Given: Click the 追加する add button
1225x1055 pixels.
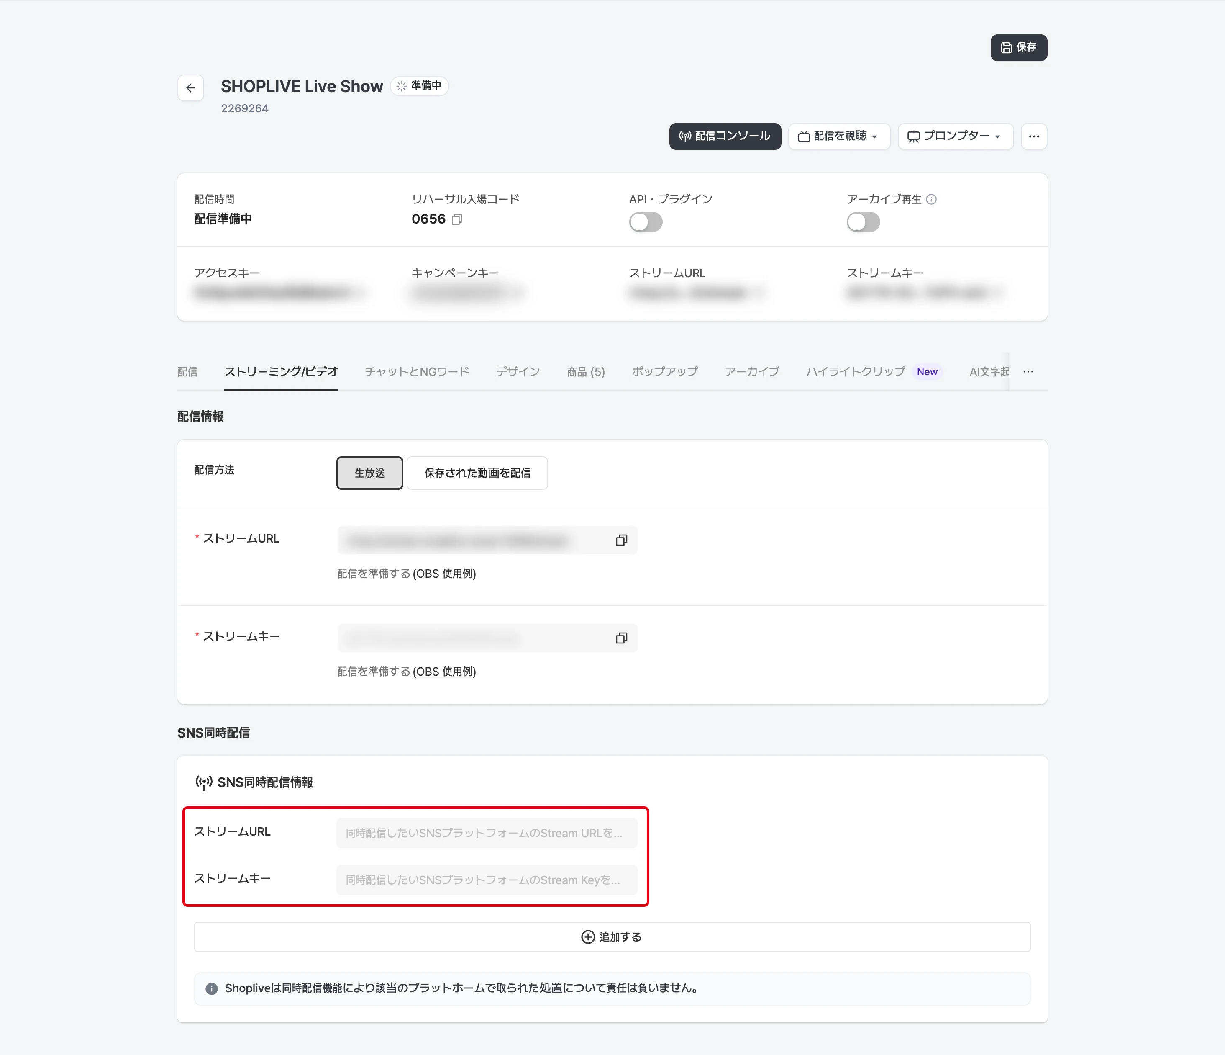Looking at the screenshot, I should click(x=612, y=937).
